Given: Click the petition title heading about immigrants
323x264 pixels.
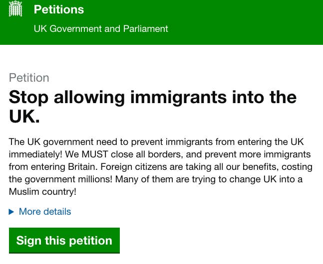Looking at the screenshot, I should tap(153, 107).
